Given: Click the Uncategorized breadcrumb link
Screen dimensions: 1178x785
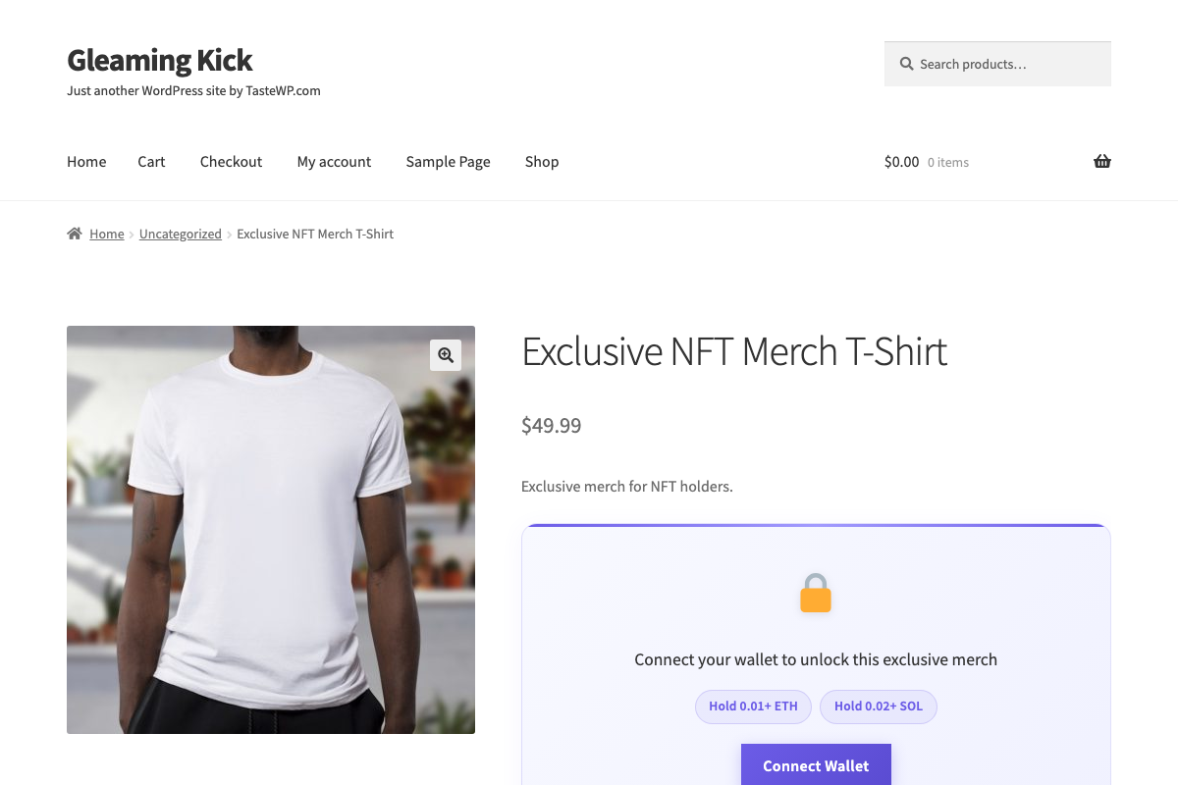Looking at the screenshot, I should coord(180,234).
